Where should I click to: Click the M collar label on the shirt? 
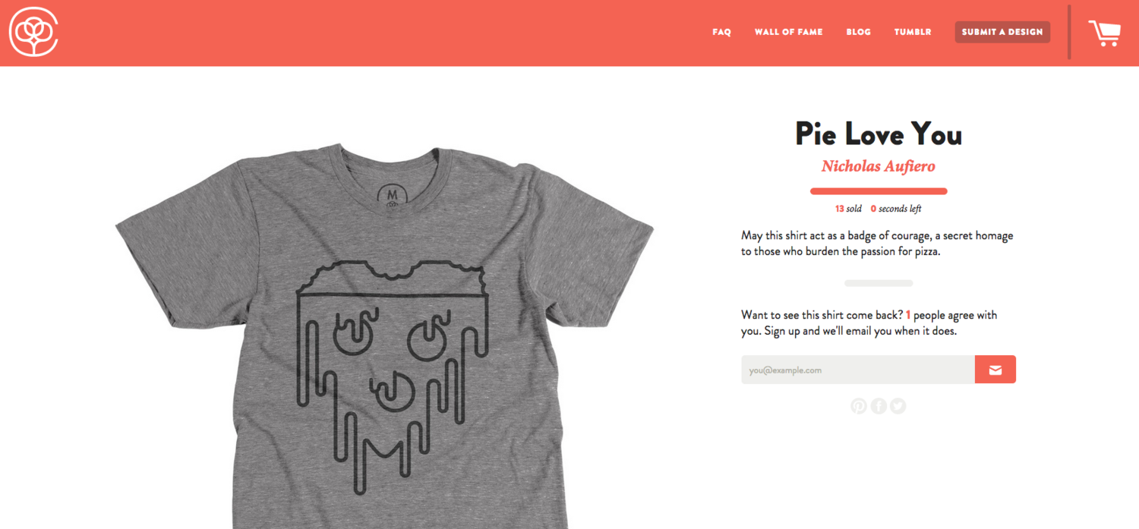click(x=393, y=194)
